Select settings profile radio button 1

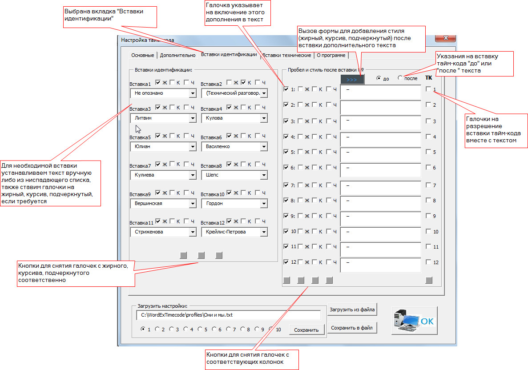click(143, 329)
